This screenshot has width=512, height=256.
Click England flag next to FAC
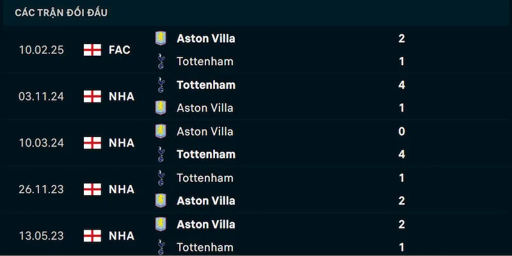click(93, 50)
